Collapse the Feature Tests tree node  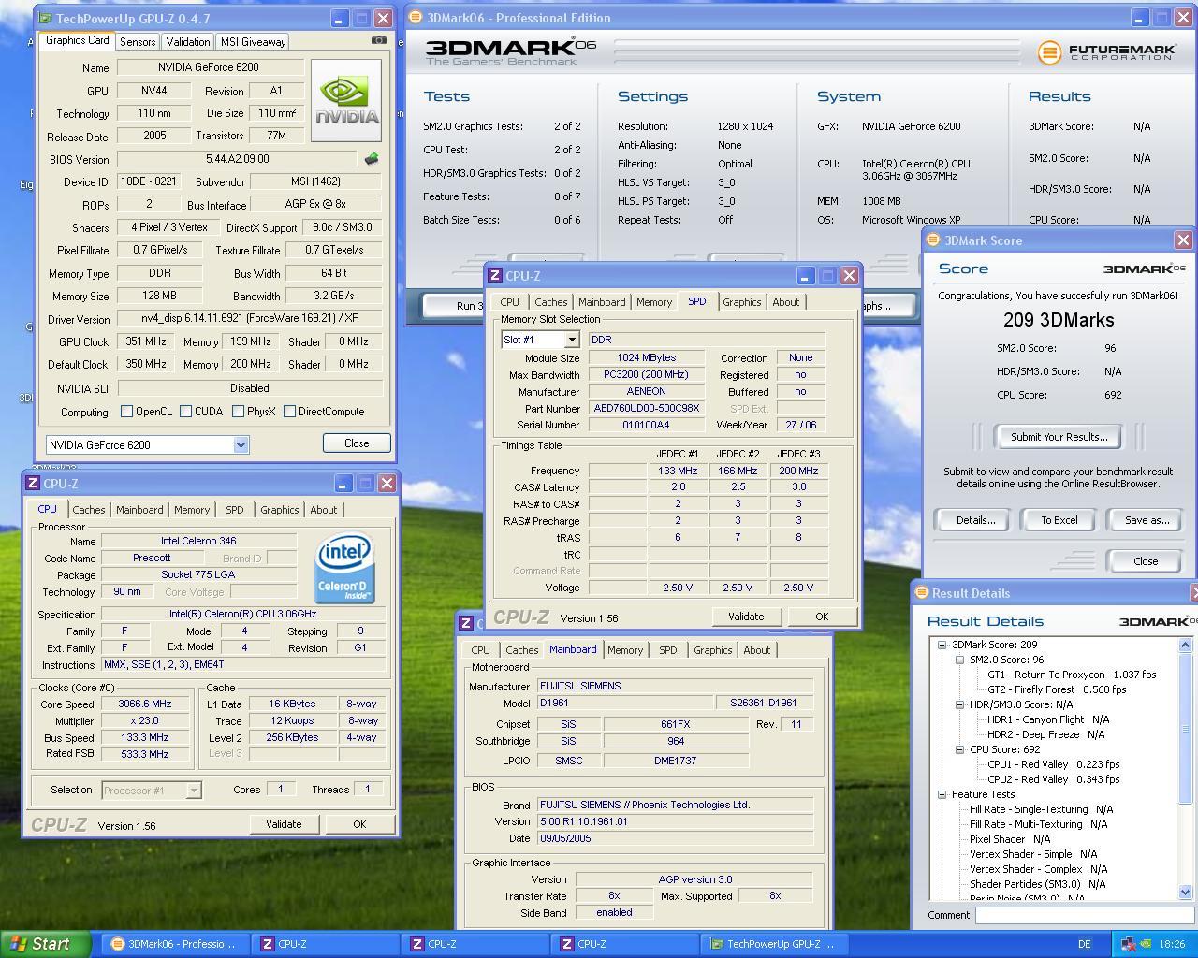[942, 794]
